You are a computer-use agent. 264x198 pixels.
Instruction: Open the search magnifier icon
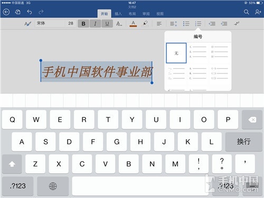click(x=247, y=12)
